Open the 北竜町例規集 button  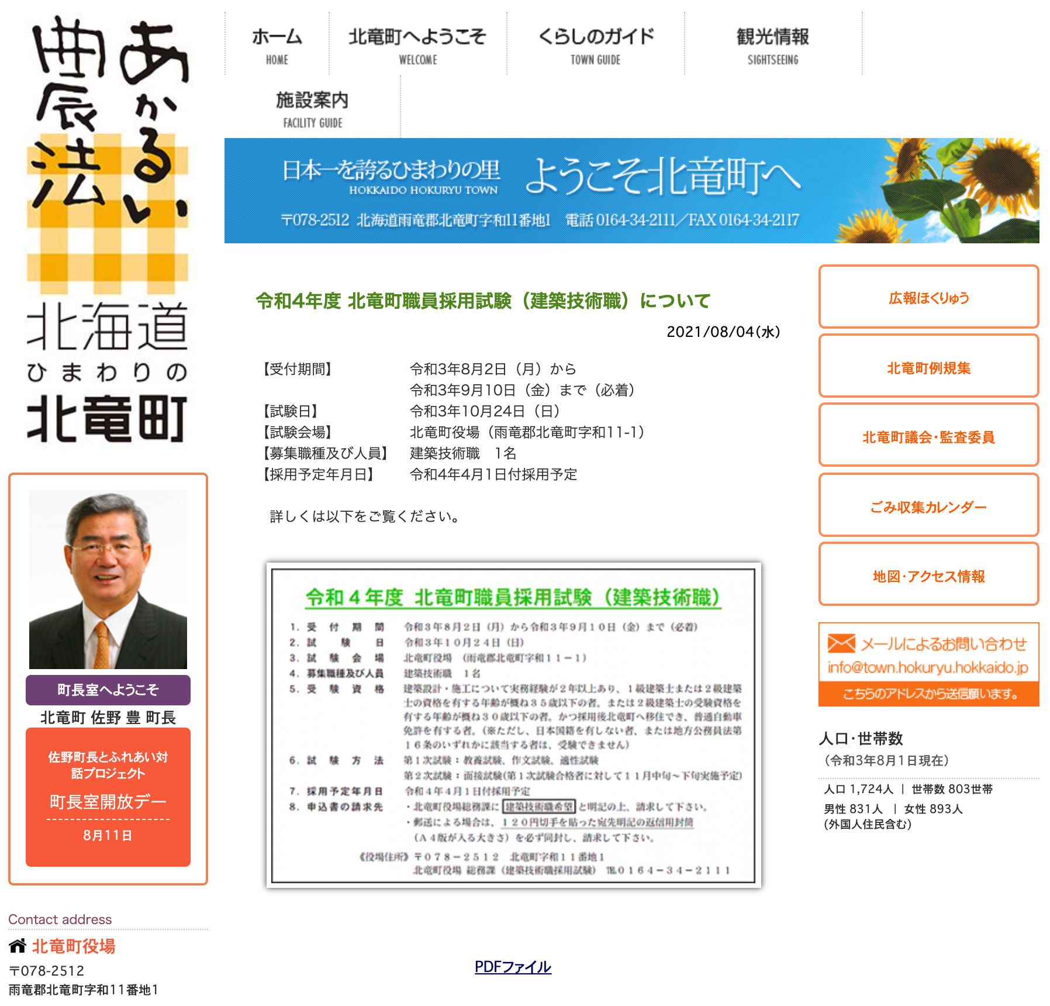point(928,367)
